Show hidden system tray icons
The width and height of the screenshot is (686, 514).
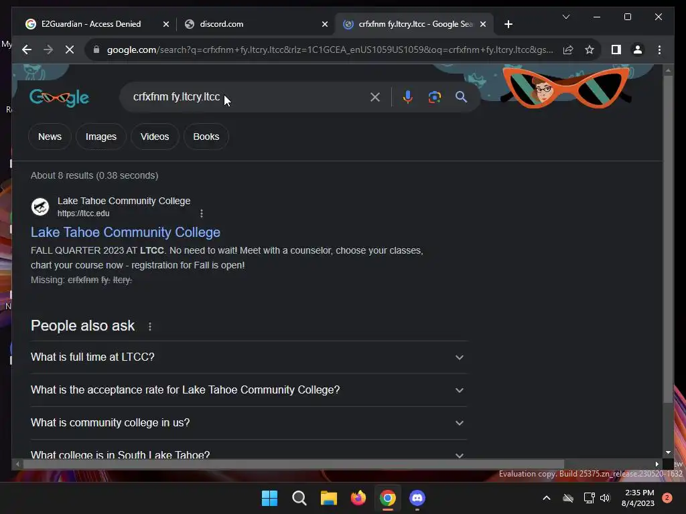click(547, 498)
